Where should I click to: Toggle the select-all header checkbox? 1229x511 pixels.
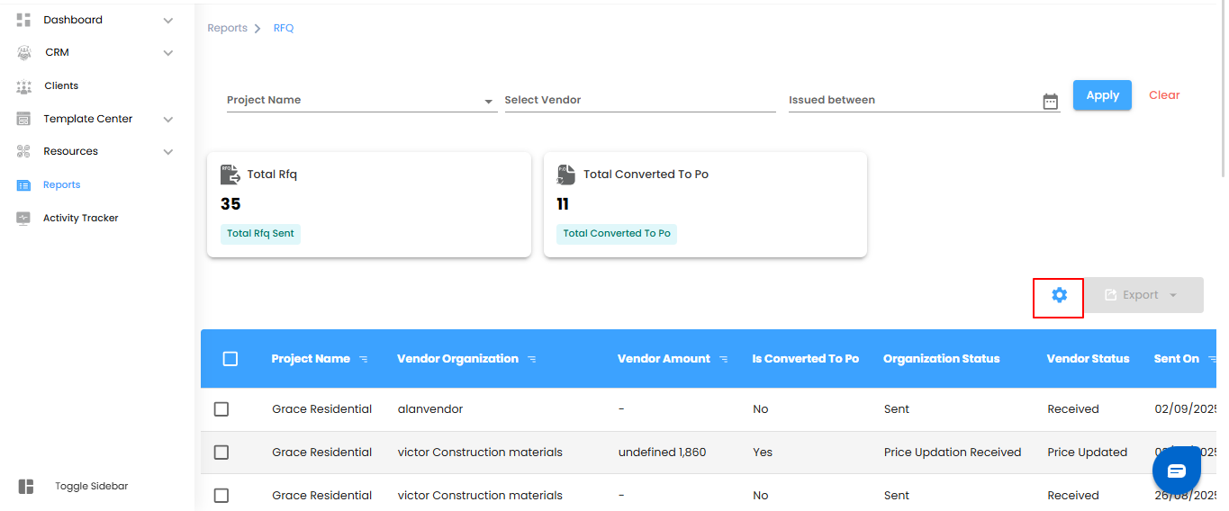[230, 359]
